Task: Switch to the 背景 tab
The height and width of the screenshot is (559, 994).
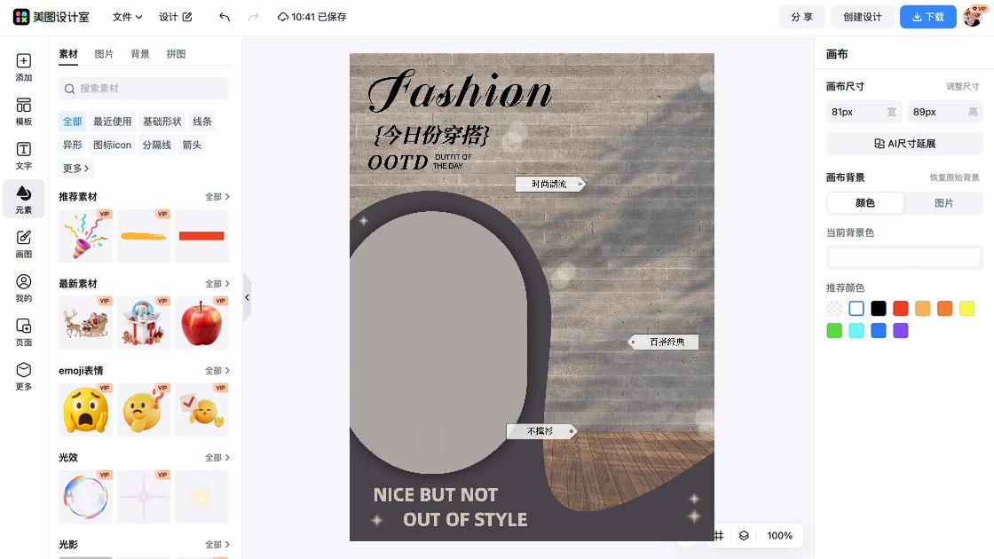Action: (140, 54)
